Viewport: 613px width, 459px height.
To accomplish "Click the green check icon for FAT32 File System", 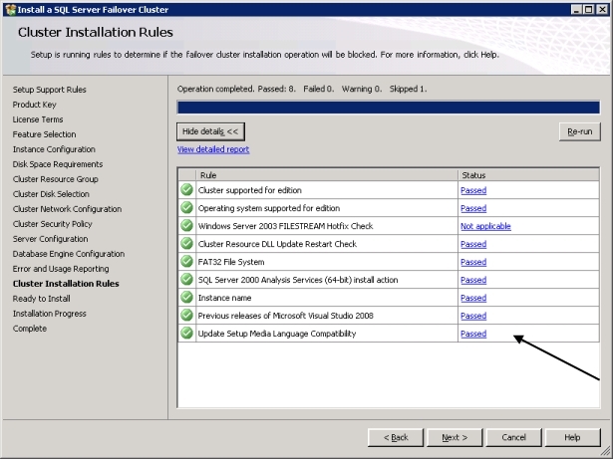I will (186, 262).
